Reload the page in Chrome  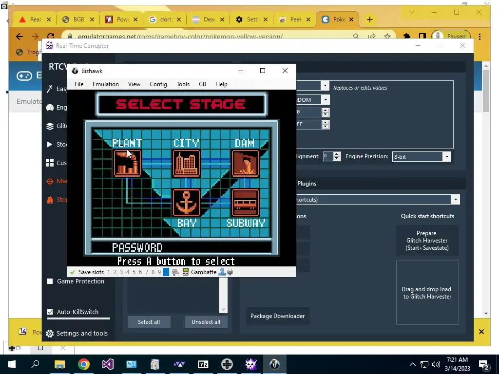[51, 36]
